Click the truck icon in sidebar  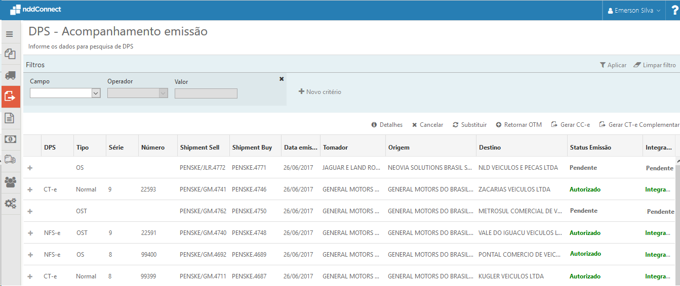(x=10, y=75)
